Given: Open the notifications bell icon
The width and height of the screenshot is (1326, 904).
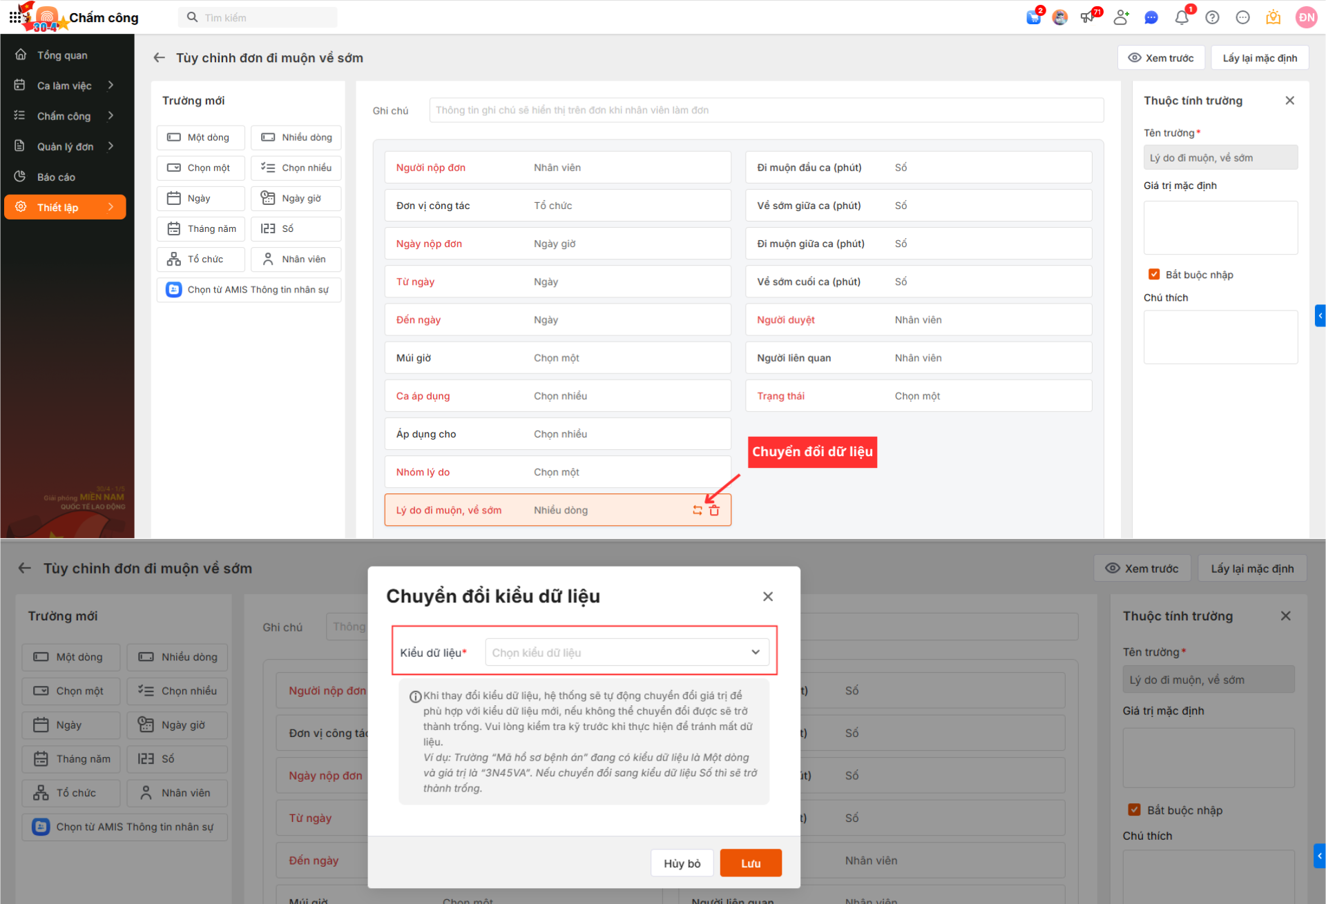Looking at the screenshot, I should 1181,17.
